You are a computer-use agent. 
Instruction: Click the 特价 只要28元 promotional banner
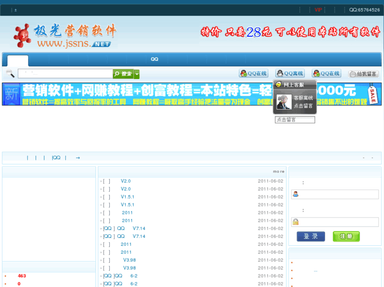click(290, 32)
